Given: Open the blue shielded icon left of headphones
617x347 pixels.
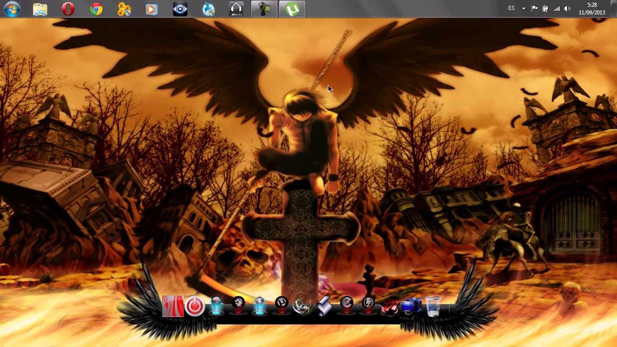Looking at the screenshot, I should 208,9.
